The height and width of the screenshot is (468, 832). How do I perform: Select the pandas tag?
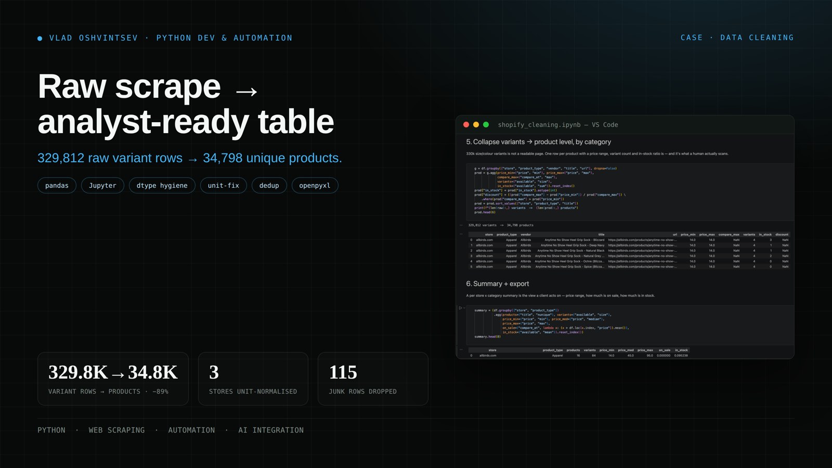pos(57,186)
